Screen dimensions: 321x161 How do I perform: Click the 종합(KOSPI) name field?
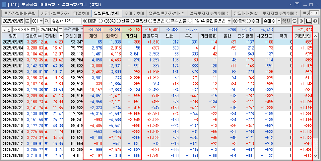click(x=66, y=21)
